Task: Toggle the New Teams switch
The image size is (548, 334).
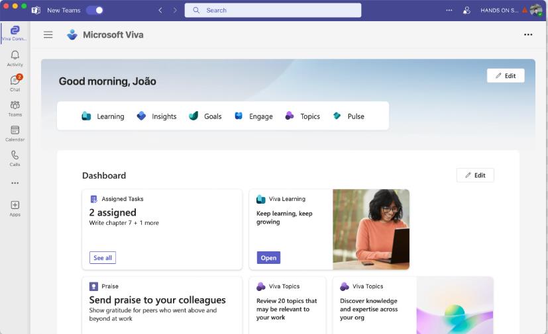Action: pyautogui.click(x=95, y=10)
